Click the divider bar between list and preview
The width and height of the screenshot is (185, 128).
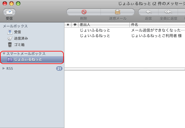(x=125, y=69)
